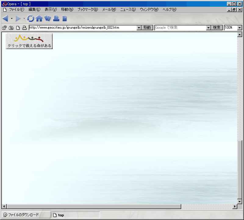The height and width of the screenshot is (220, 244).
Task: Open the ブックマーク(B) menu
Action: coord(88,9)
